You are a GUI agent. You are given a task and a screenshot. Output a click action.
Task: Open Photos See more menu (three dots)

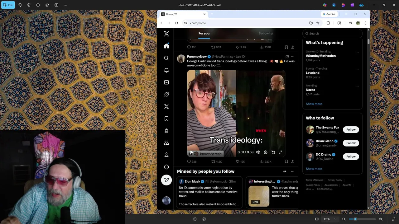coord(65,5)
